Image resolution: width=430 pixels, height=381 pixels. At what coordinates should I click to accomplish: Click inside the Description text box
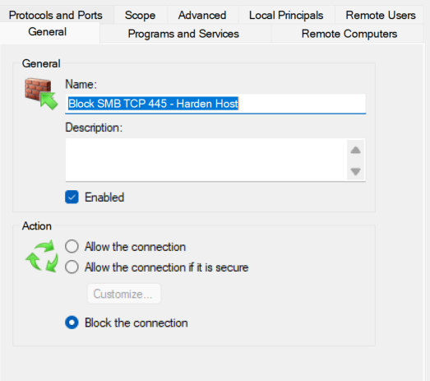pyautogui.click(x=206, y=160)
